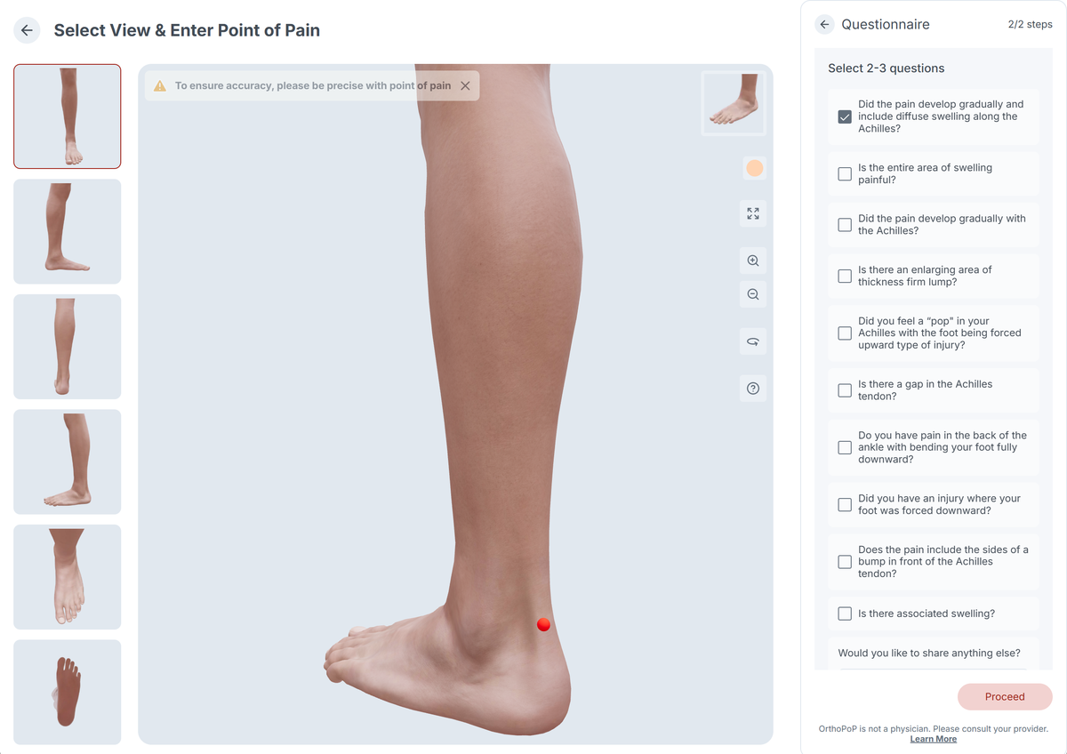Viewport: 1067px width, 754px height.
Task: Click the Proceed button
Action: [x=1005, y=697]
